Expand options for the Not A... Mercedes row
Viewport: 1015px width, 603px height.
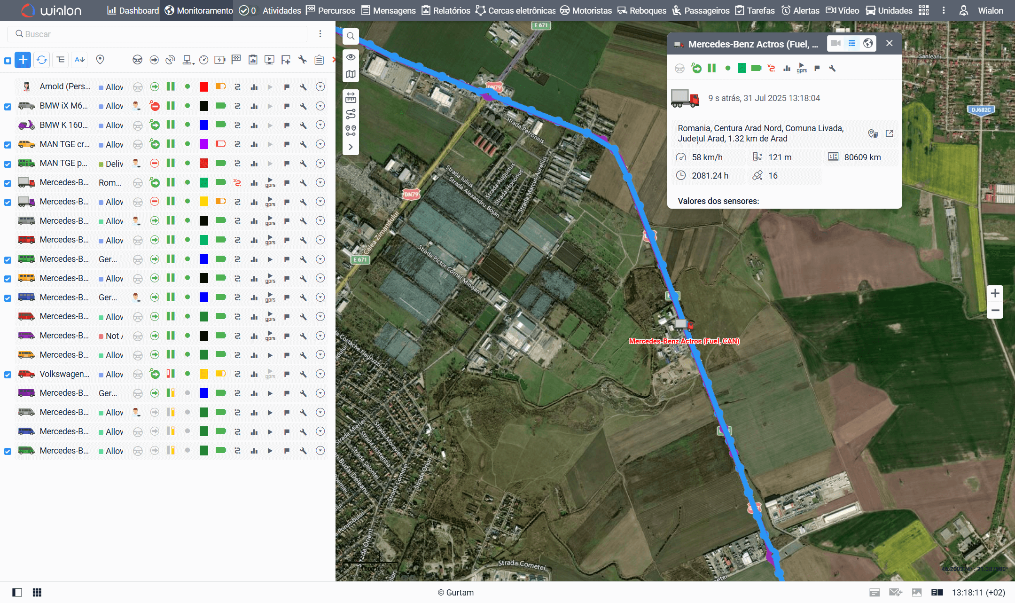click(x=320, y=336)
